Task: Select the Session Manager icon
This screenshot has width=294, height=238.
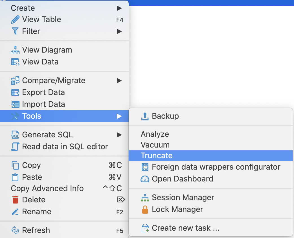Action: pyautogui.click(x=145, y=197)
